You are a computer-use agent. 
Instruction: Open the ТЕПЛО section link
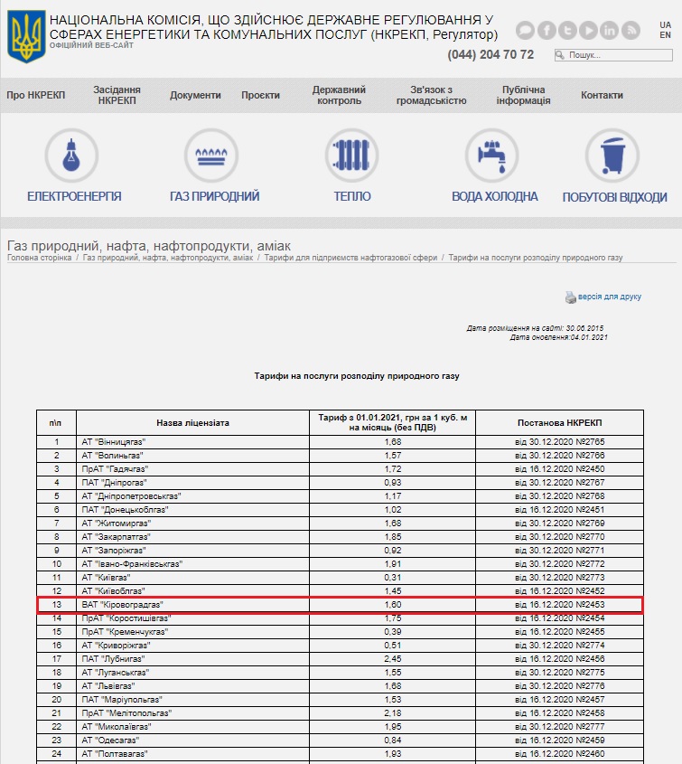(352, 196)
